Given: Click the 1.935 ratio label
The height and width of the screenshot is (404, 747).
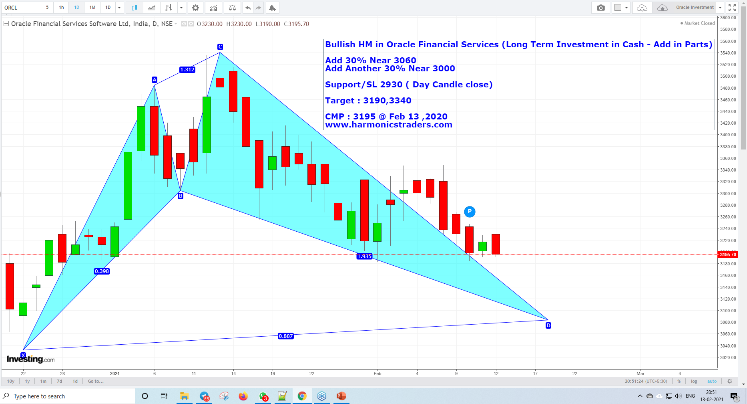Looking at the screenshot, I should coord(364,257).
